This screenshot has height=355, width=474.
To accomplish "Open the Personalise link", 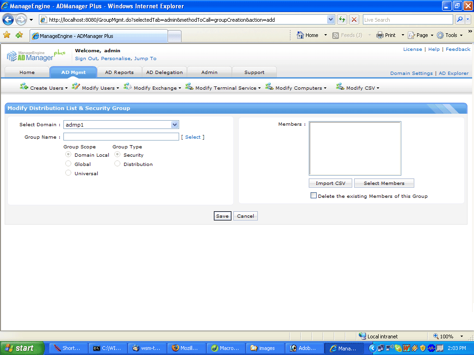I will click(115, 59).
